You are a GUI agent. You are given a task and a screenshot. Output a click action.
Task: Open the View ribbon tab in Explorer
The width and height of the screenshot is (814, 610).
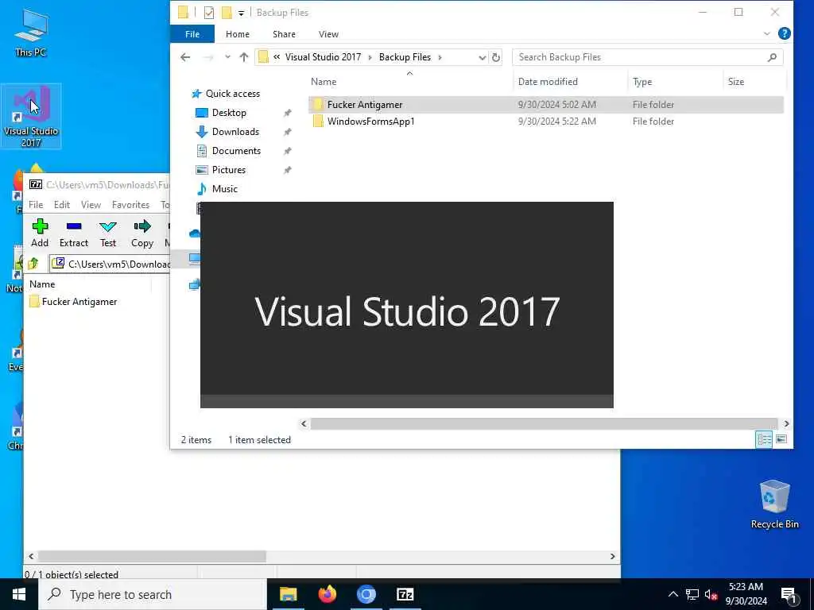[x=328, y=33]
